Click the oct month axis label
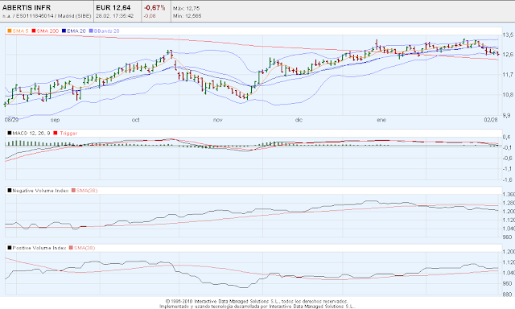 tap(136, 120)
